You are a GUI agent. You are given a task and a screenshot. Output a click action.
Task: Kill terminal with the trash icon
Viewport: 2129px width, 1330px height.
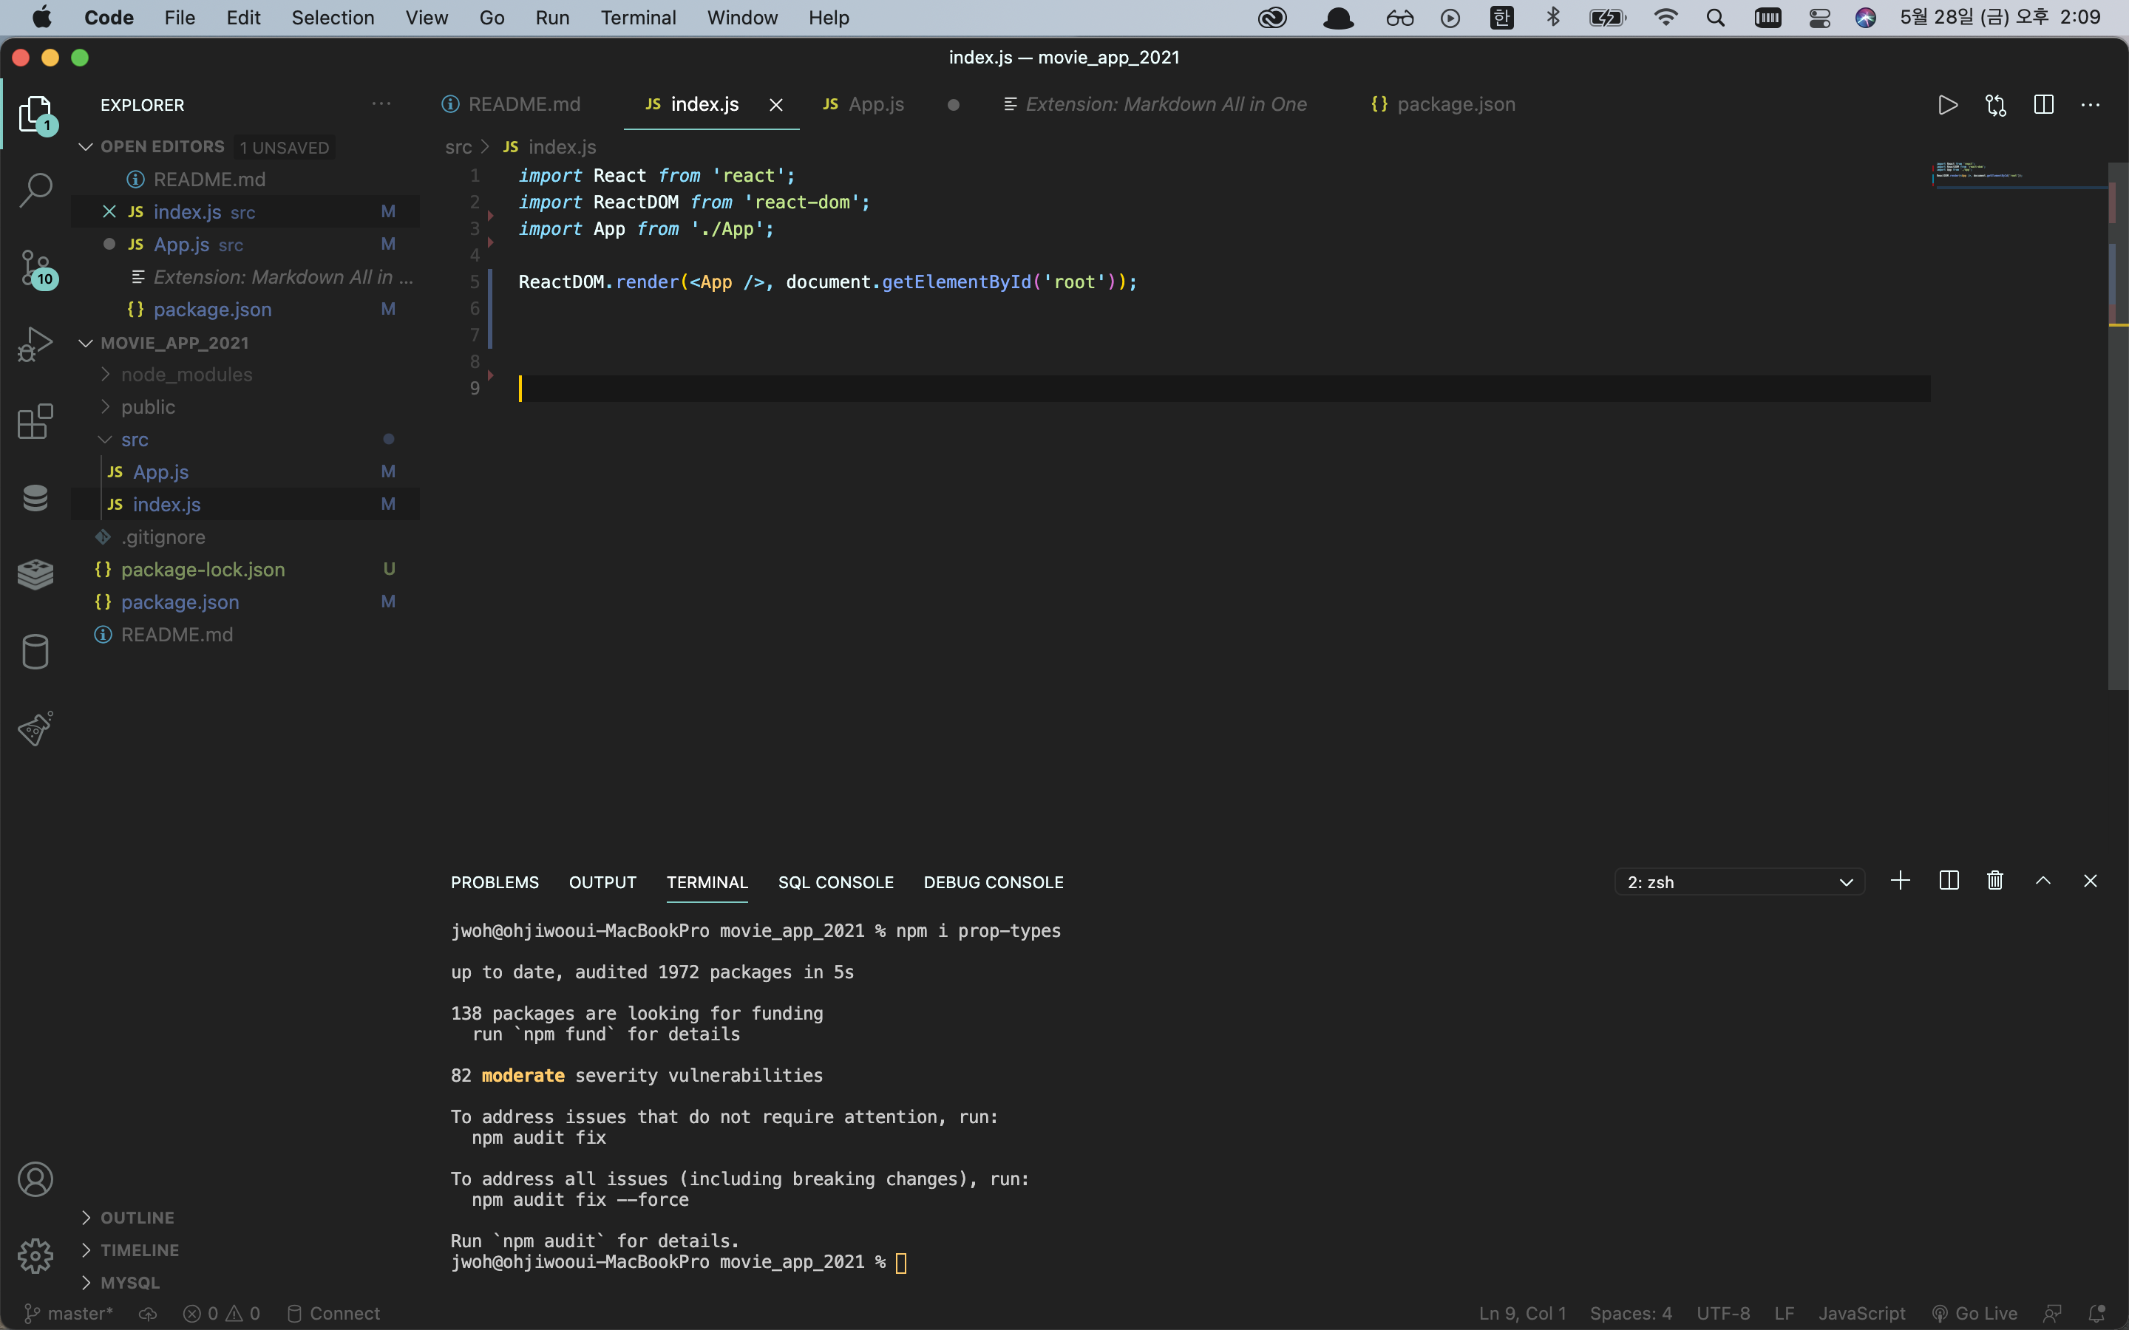coord(1995,881)
